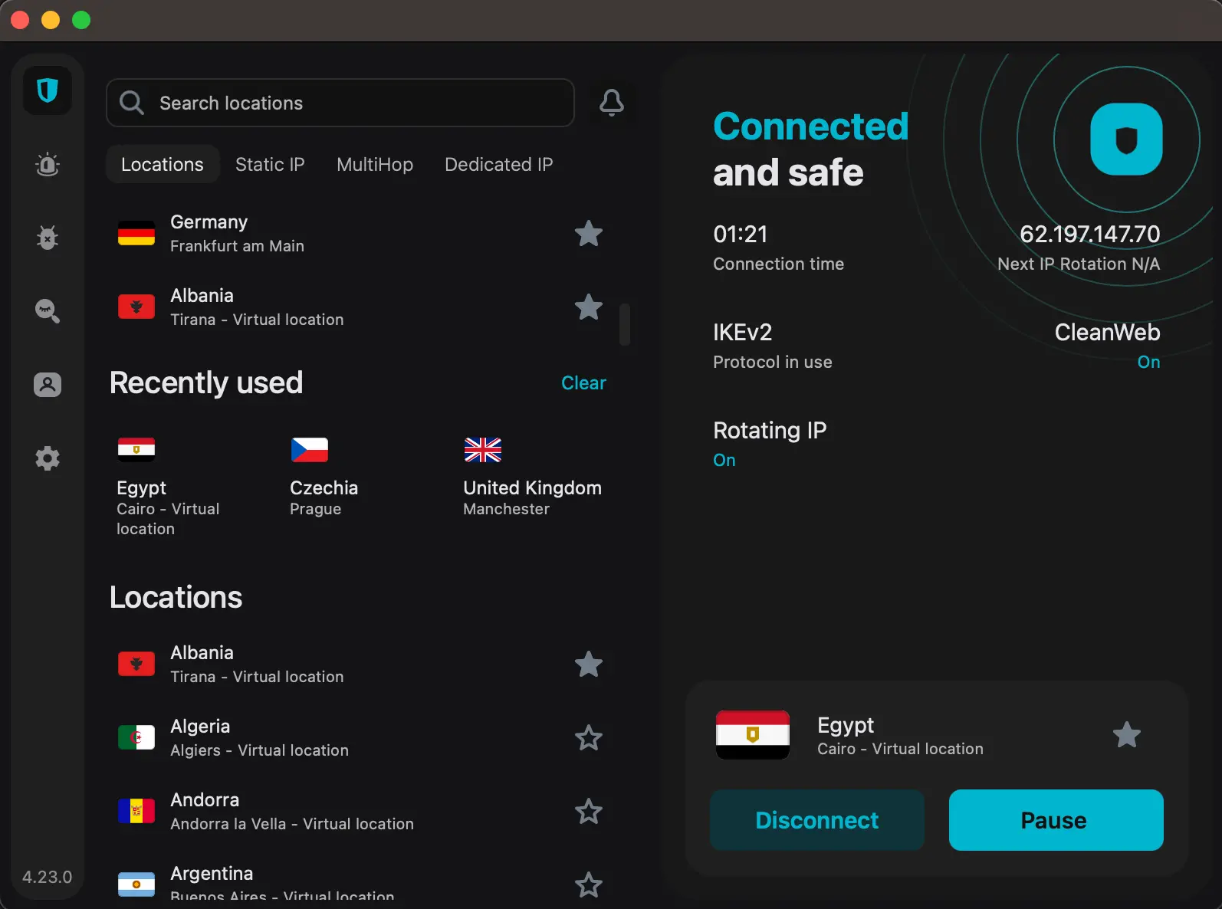Favorite Argentina with its star

click(589, 884)
